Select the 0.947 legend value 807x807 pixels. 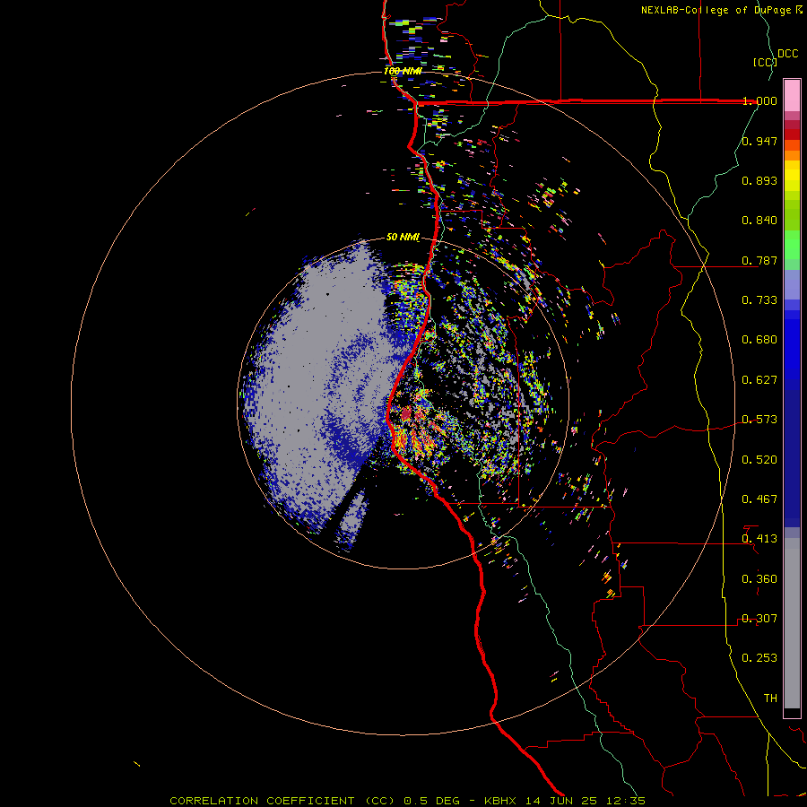point(759,141)
